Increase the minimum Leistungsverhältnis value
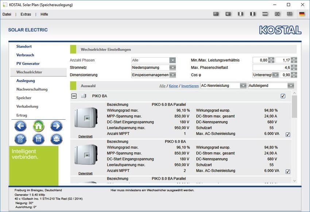Screen dimensions: 310x212 click(x=271, y=59)
